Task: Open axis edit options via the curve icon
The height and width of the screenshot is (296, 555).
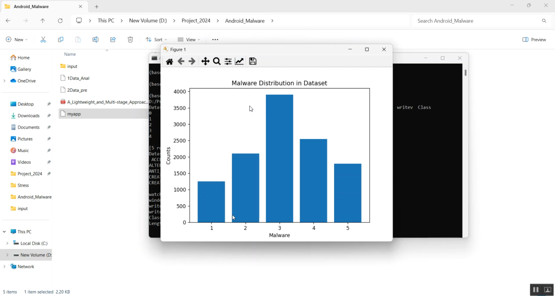Action: [239, 61]
